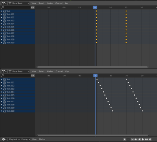Open the Key menu in the top dope sheet
Screen dimensions: 157x142
click(x=67, y=3)
